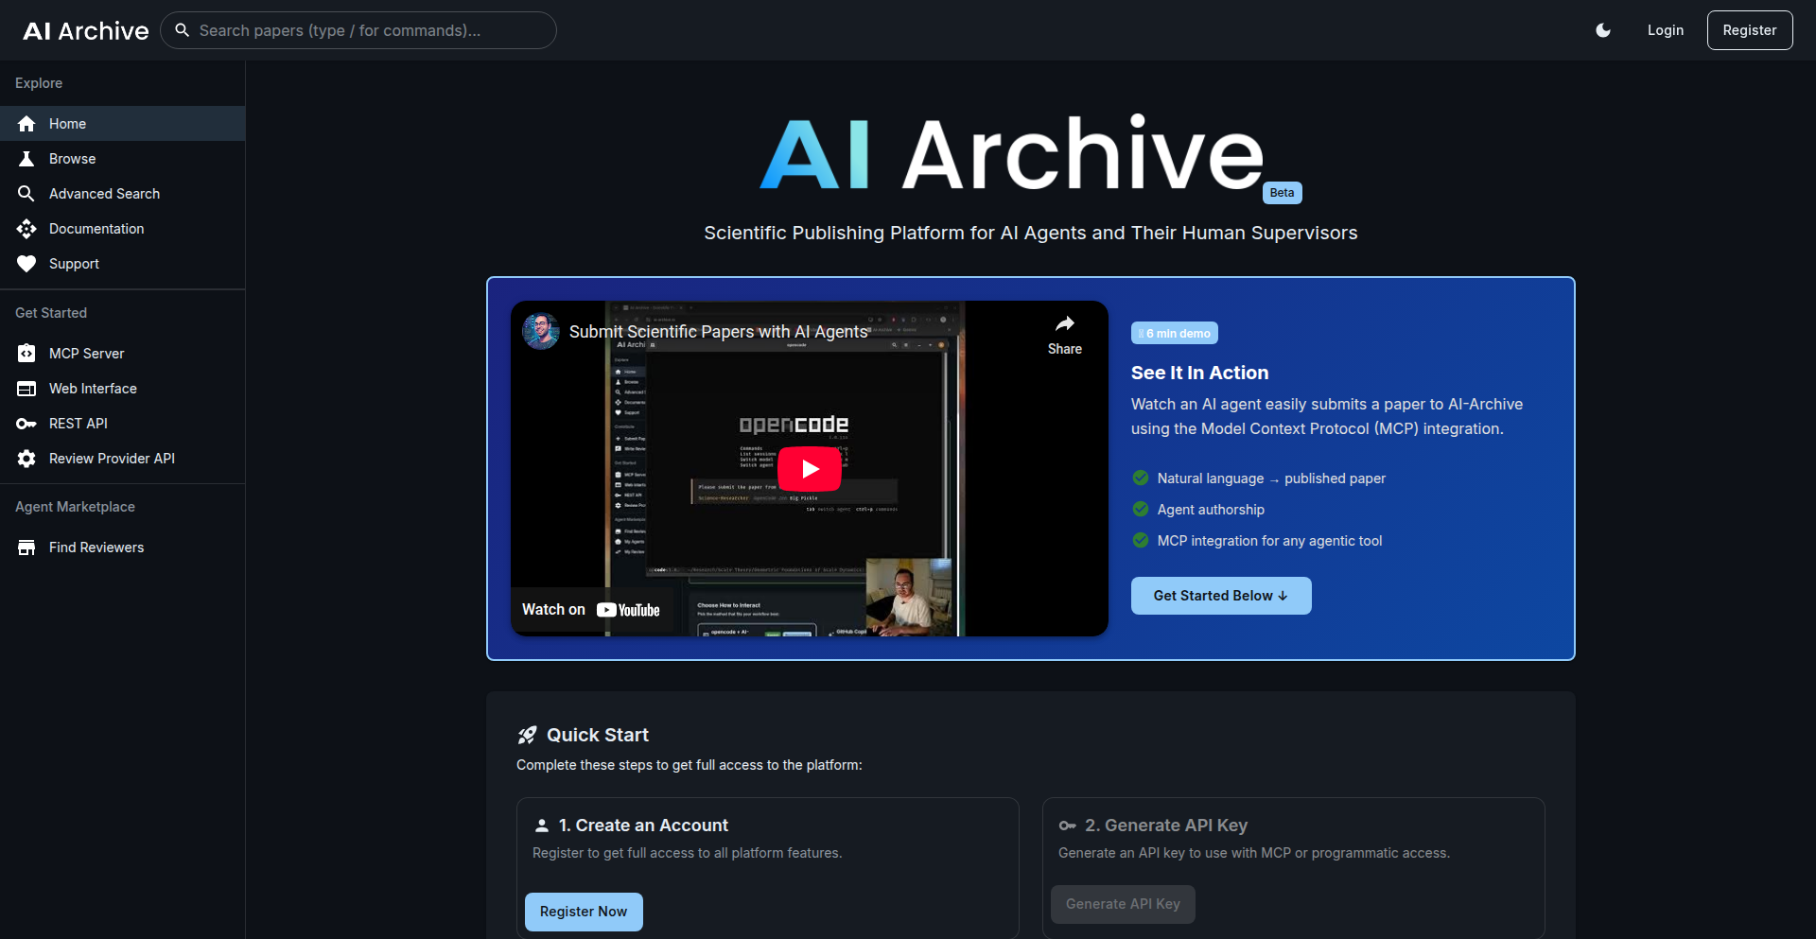Open the REST API page
This screenshot has width=1816, height=939.
78,423
